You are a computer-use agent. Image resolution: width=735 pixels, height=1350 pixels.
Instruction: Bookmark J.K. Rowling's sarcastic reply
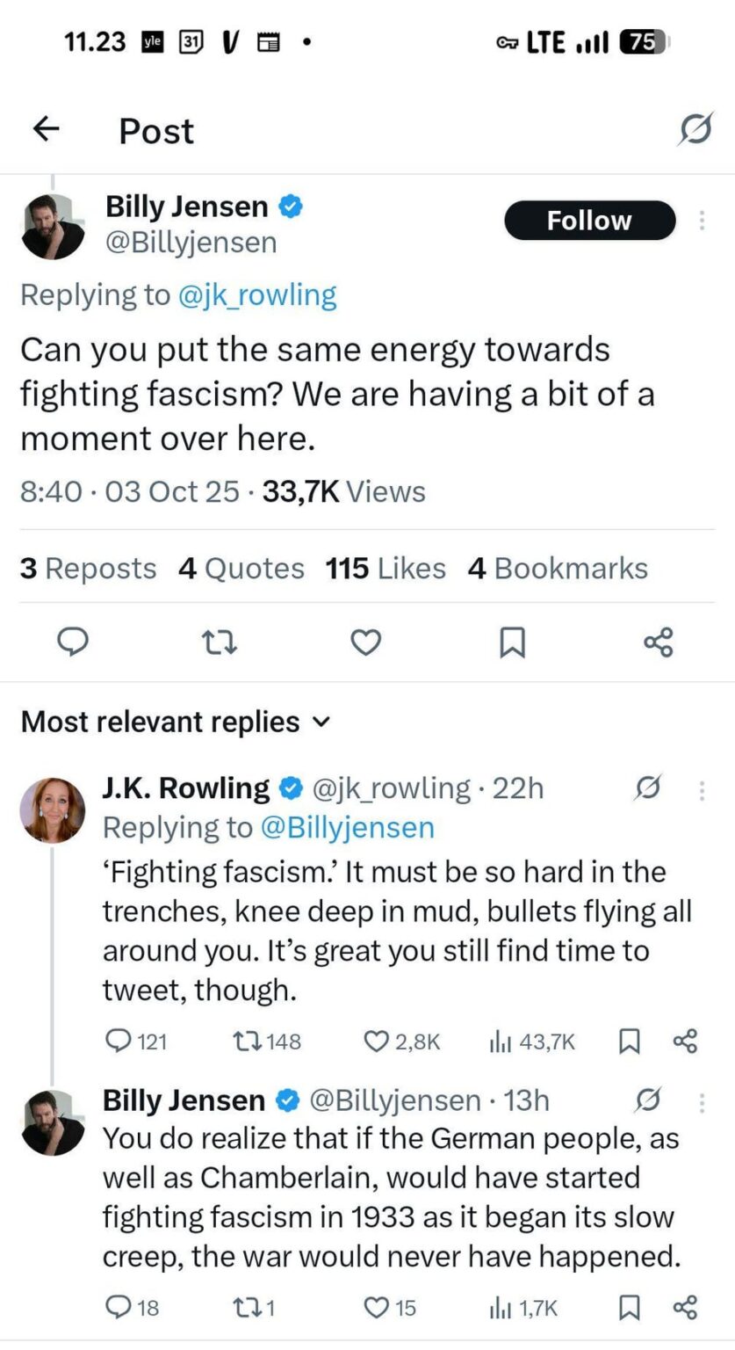(629, 1042)
